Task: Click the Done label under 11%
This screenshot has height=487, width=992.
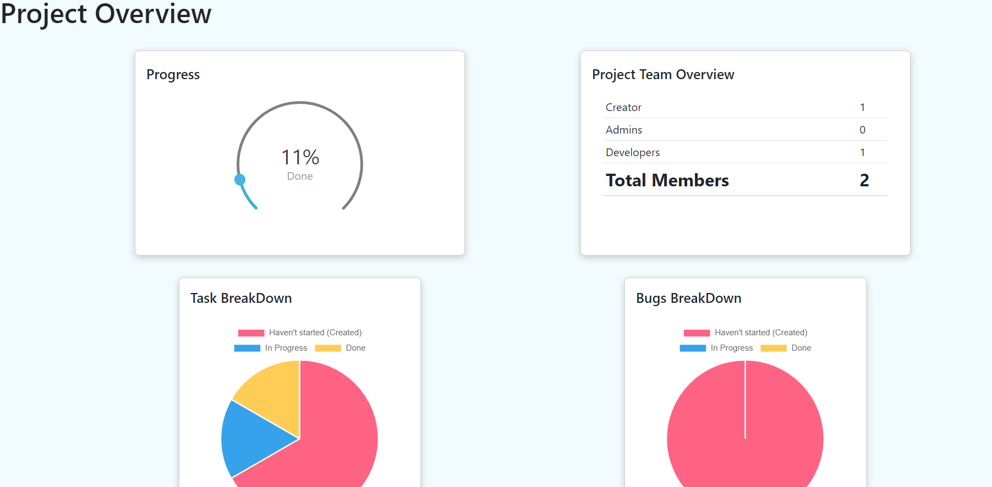Action: click(x=300, y=176)
